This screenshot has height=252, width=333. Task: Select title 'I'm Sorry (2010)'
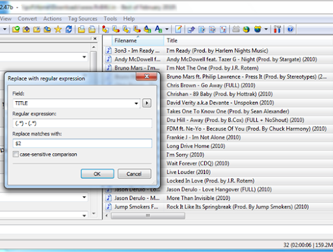[x=185, y=155]
